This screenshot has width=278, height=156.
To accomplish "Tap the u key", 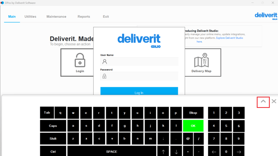I will pos(137,113).
